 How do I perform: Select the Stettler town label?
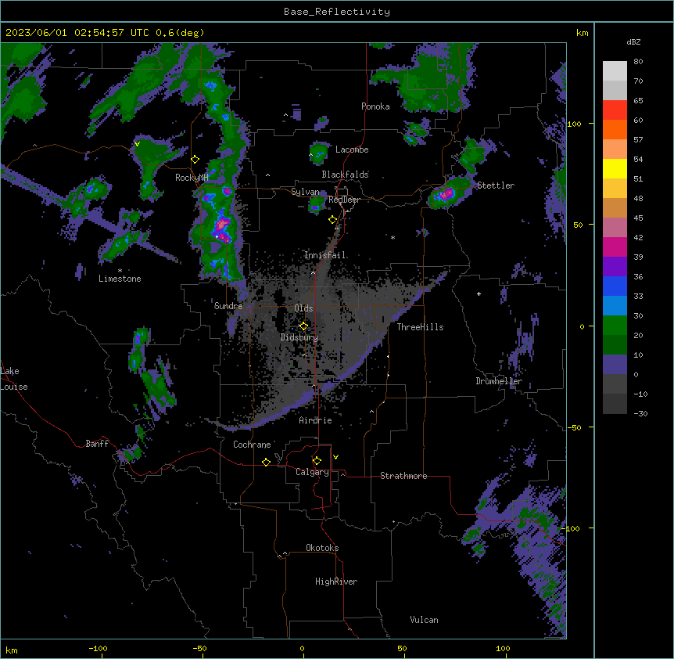(496, 185)
